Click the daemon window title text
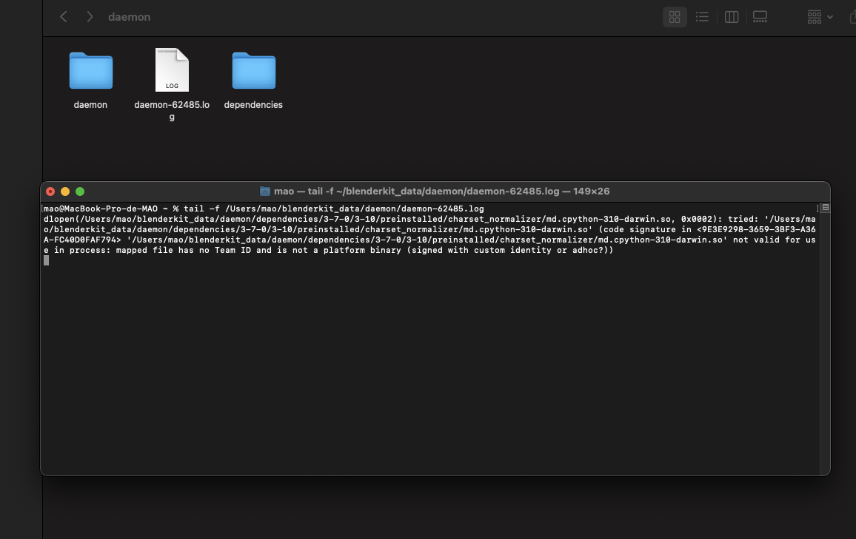Viewport: 856px width, 539px height. (x=130, y=16)
